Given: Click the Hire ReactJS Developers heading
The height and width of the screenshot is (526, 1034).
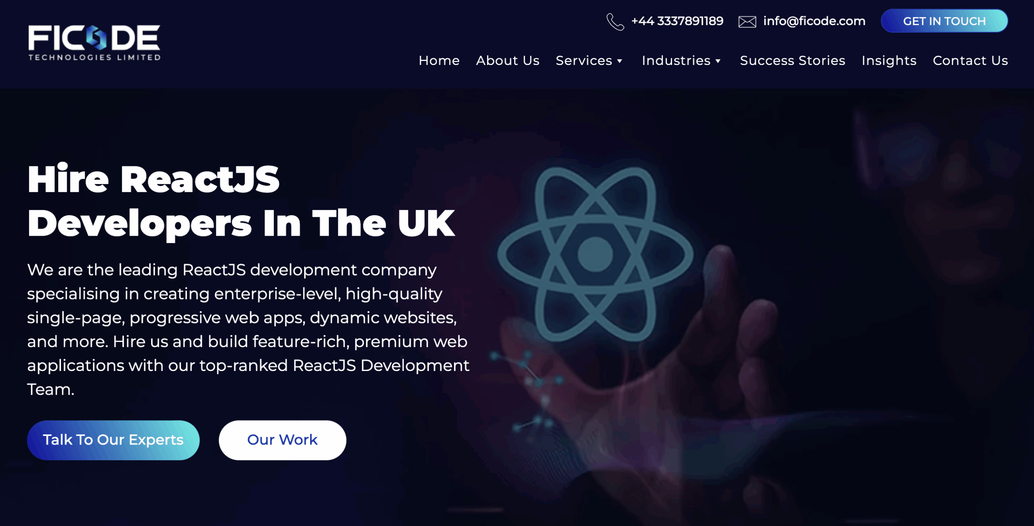Looking at the screenshot, I should pyautogui.click(x=241, y=201).
